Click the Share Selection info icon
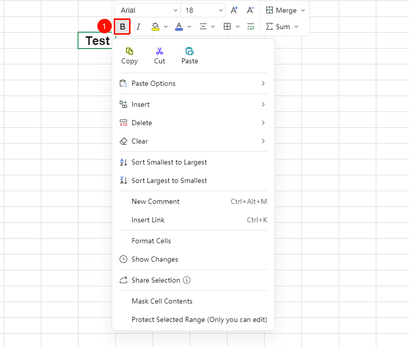The width and height of the screenshot is (409, 347). click(x=187, y=280)
